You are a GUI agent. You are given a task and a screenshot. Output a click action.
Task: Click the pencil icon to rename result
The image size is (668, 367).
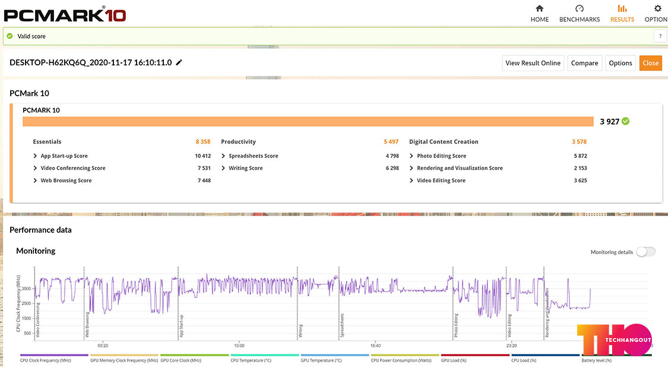pos(179,63)
